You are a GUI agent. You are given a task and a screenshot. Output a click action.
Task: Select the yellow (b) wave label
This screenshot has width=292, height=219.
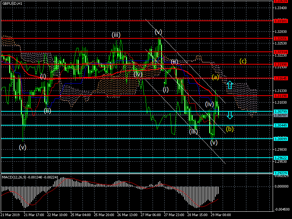coord(230,129)
